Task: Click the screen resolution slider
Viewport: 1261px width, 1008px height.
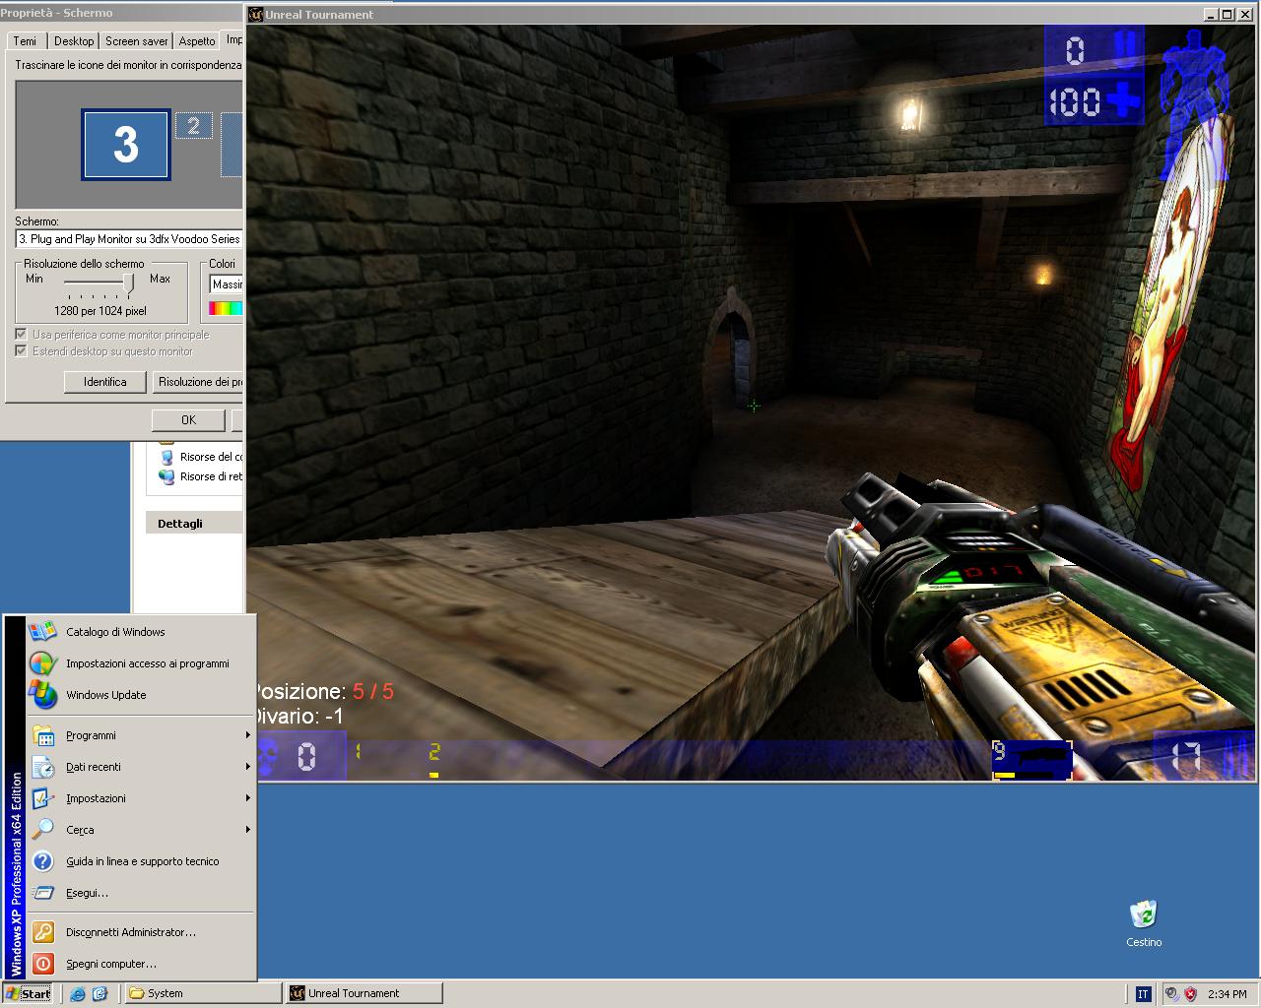Action: pyautogui.click(x=129, y=283)
